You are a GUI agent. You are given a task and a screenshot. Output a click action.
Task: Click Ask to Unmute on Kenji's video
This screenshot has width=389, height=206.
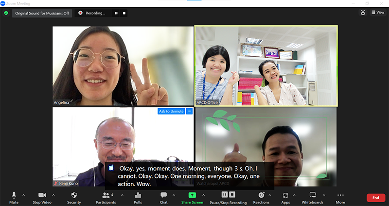click(x=171, y=111)
